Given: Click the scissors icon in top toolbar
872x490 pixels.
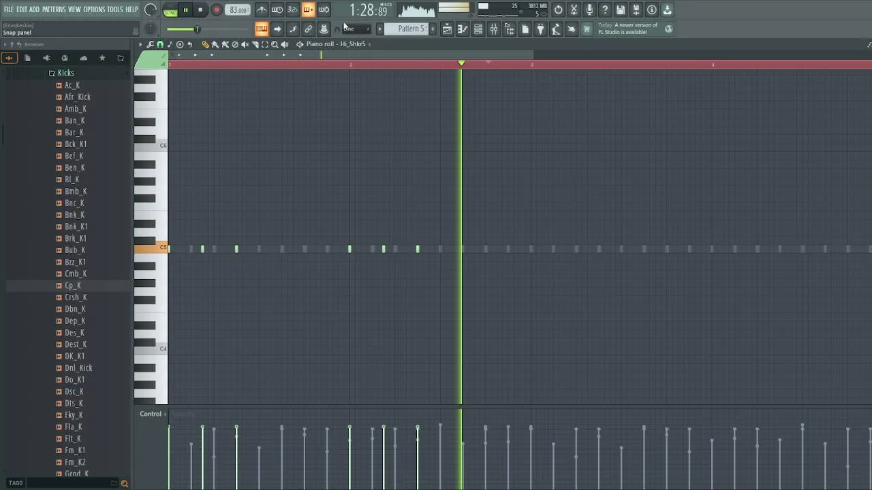Looking at the screenshot, I should 574,10.
